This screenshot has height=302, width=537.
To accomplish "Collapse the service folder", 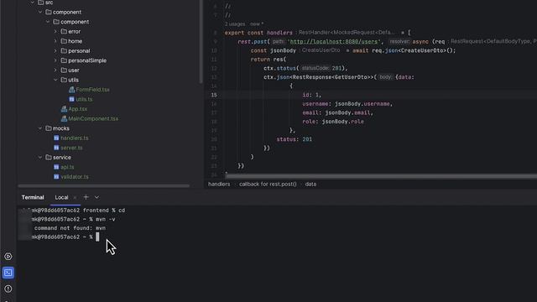I will (x=40, y=158).
